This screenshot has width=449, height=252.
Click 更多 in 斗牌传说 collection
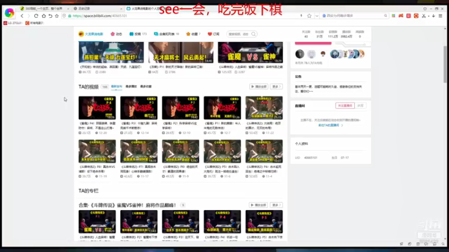[276, 205]
